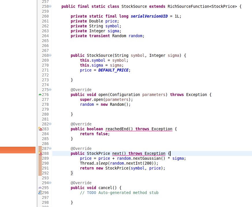Collapse the StockSource constructor fold at line 268
Screen dimensions: 252x207
click(x=50, y=55)
